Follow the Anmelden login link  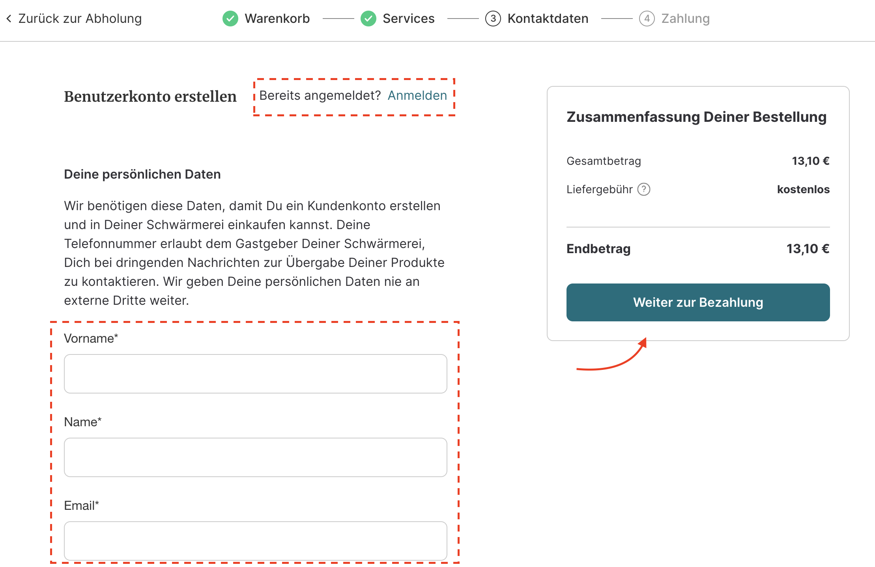coord(417,95)
